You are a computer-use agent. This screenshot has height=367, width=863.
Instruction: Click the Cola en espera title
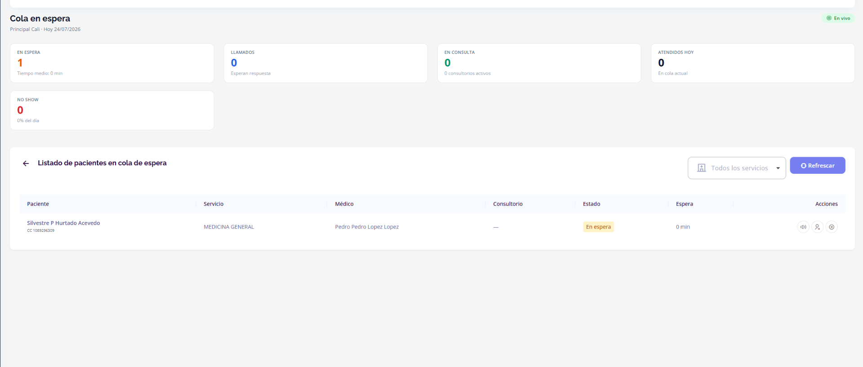(40, 18)
